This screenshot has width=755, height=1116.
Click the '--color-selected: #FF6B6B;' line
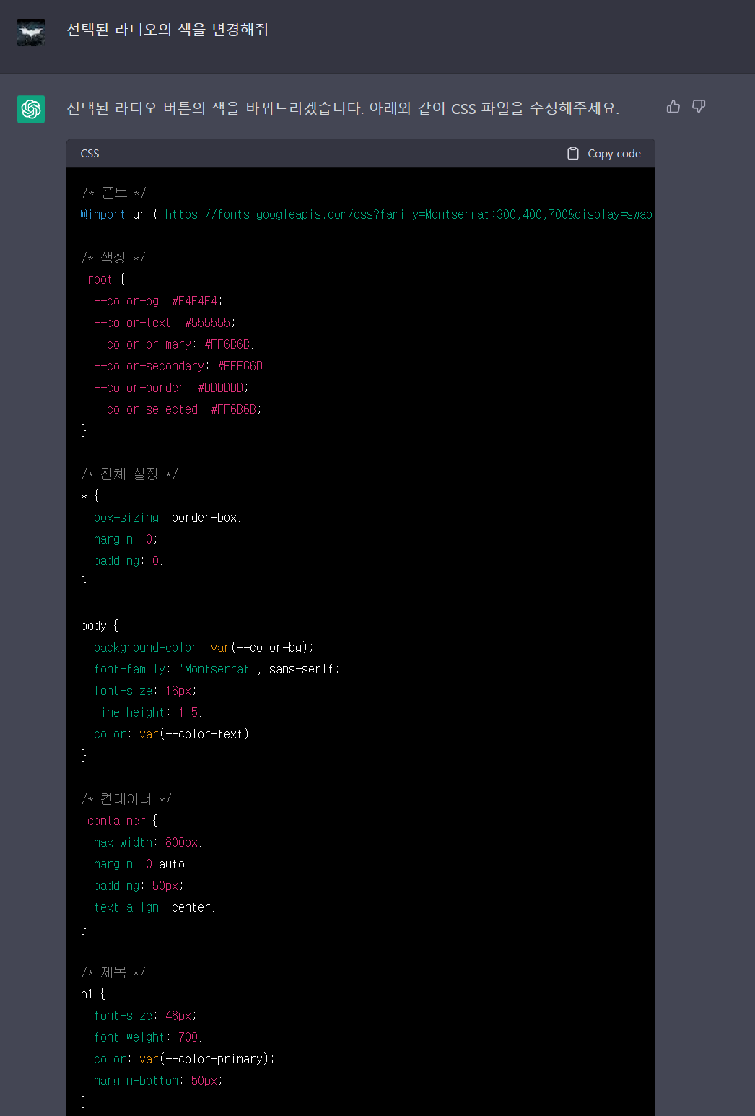[178, 409]
